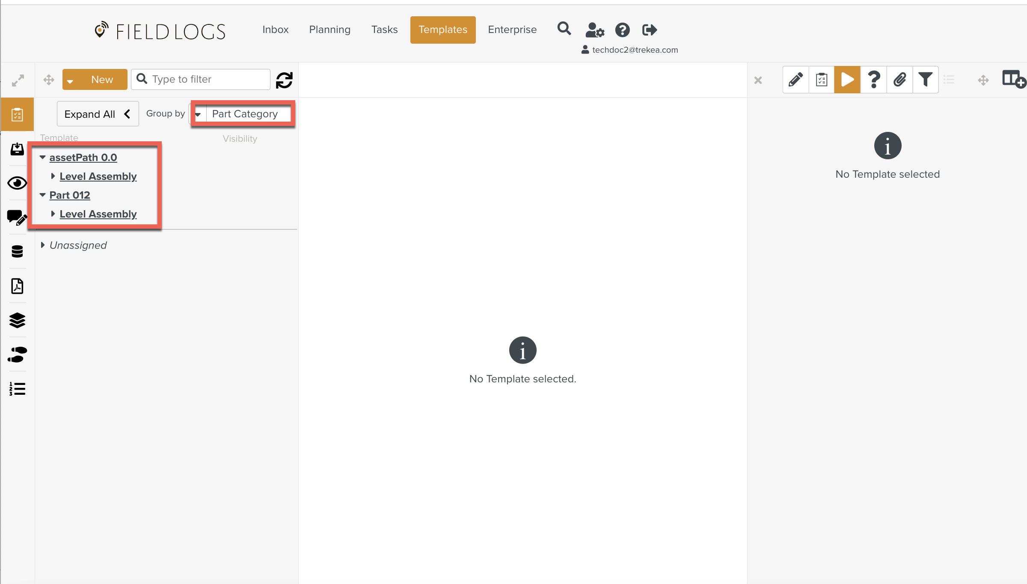Screen dimensions: 1027x584
Task: Click the pencil edit icon
Action: pos(795,80)
